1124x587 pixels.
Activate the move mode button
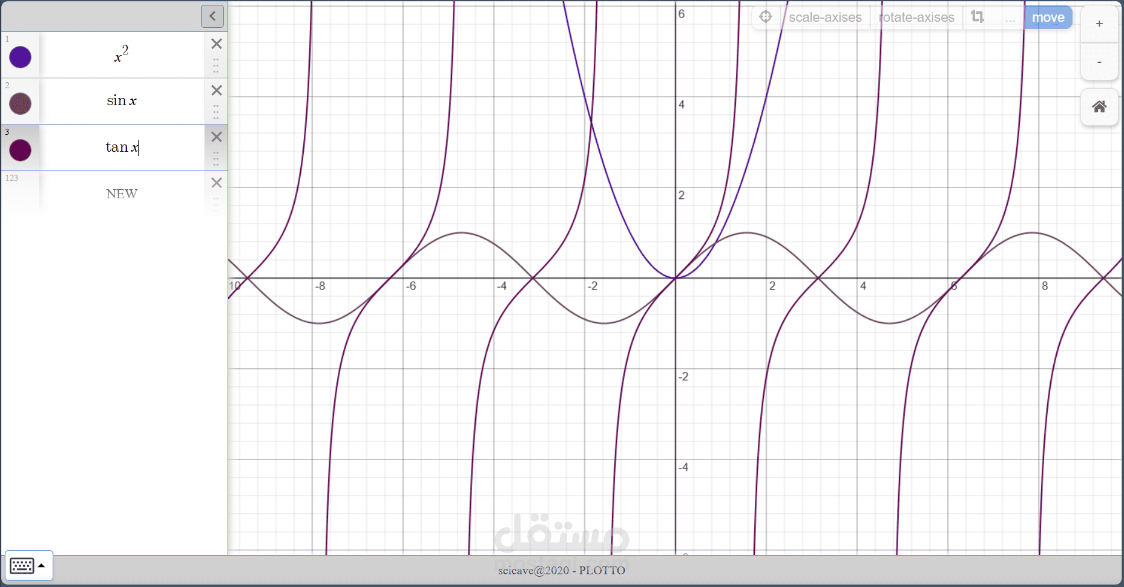(x=1048, y=17)
